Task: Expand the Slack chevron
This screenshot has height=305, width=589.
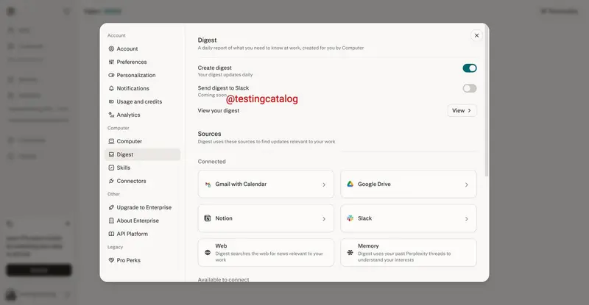Action: click(x=467, y=219)
